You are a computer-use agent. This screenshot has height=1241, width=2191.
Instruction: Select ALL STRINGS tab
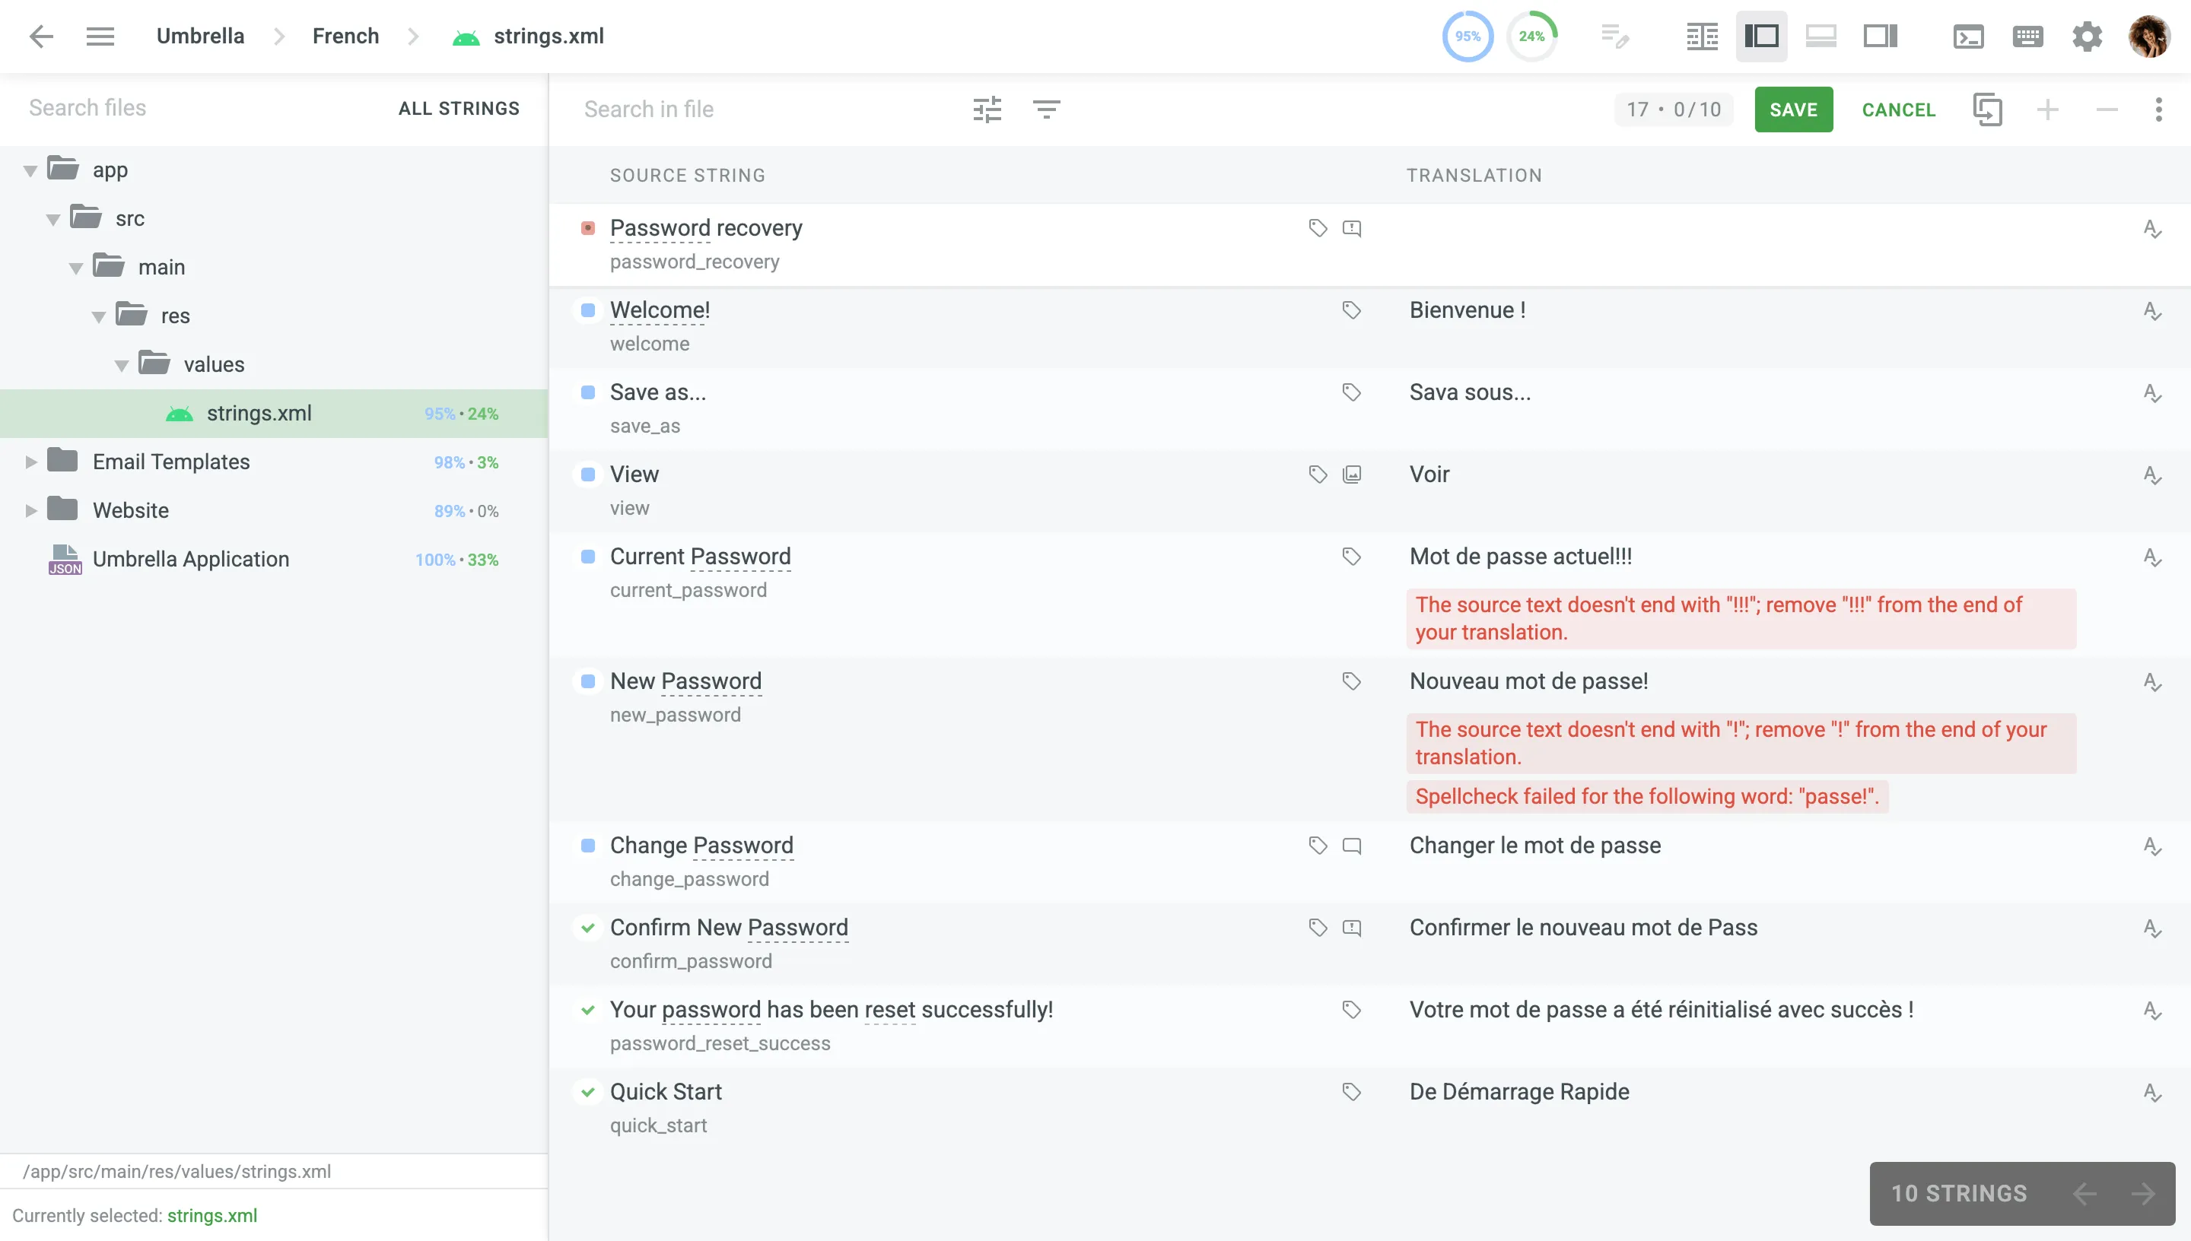coord(459,108)
